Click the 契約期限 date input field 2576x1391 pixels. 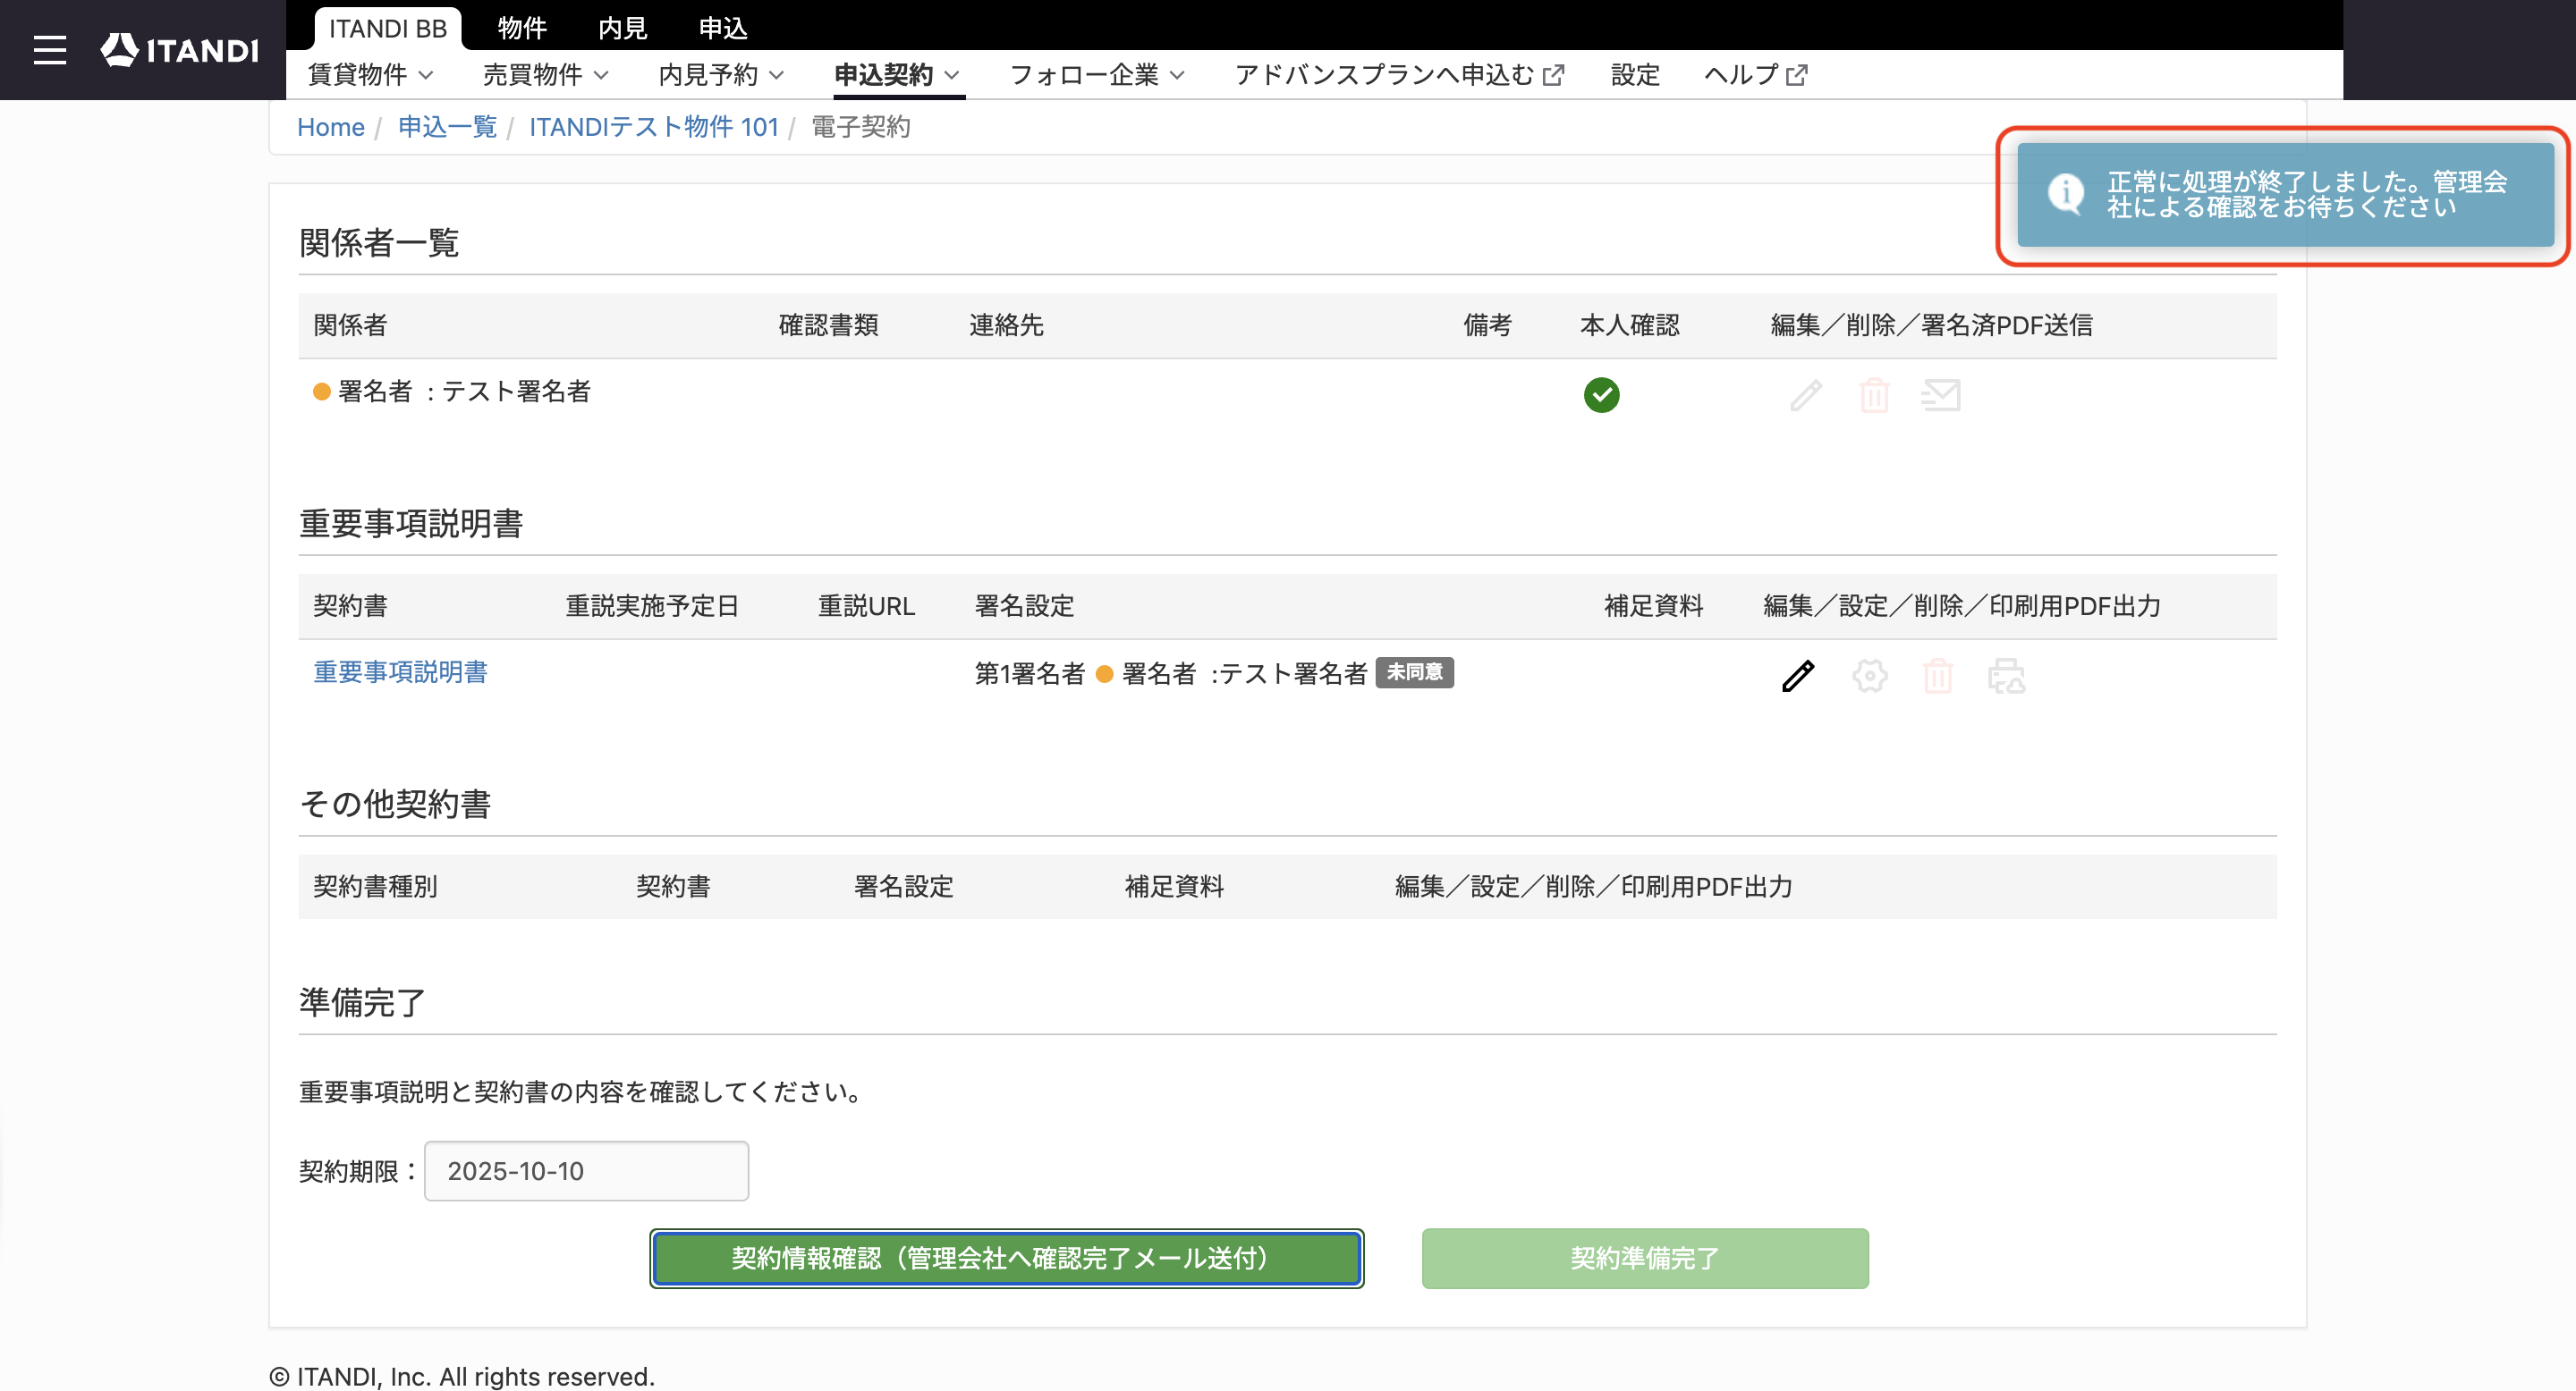pos(586,1171)
